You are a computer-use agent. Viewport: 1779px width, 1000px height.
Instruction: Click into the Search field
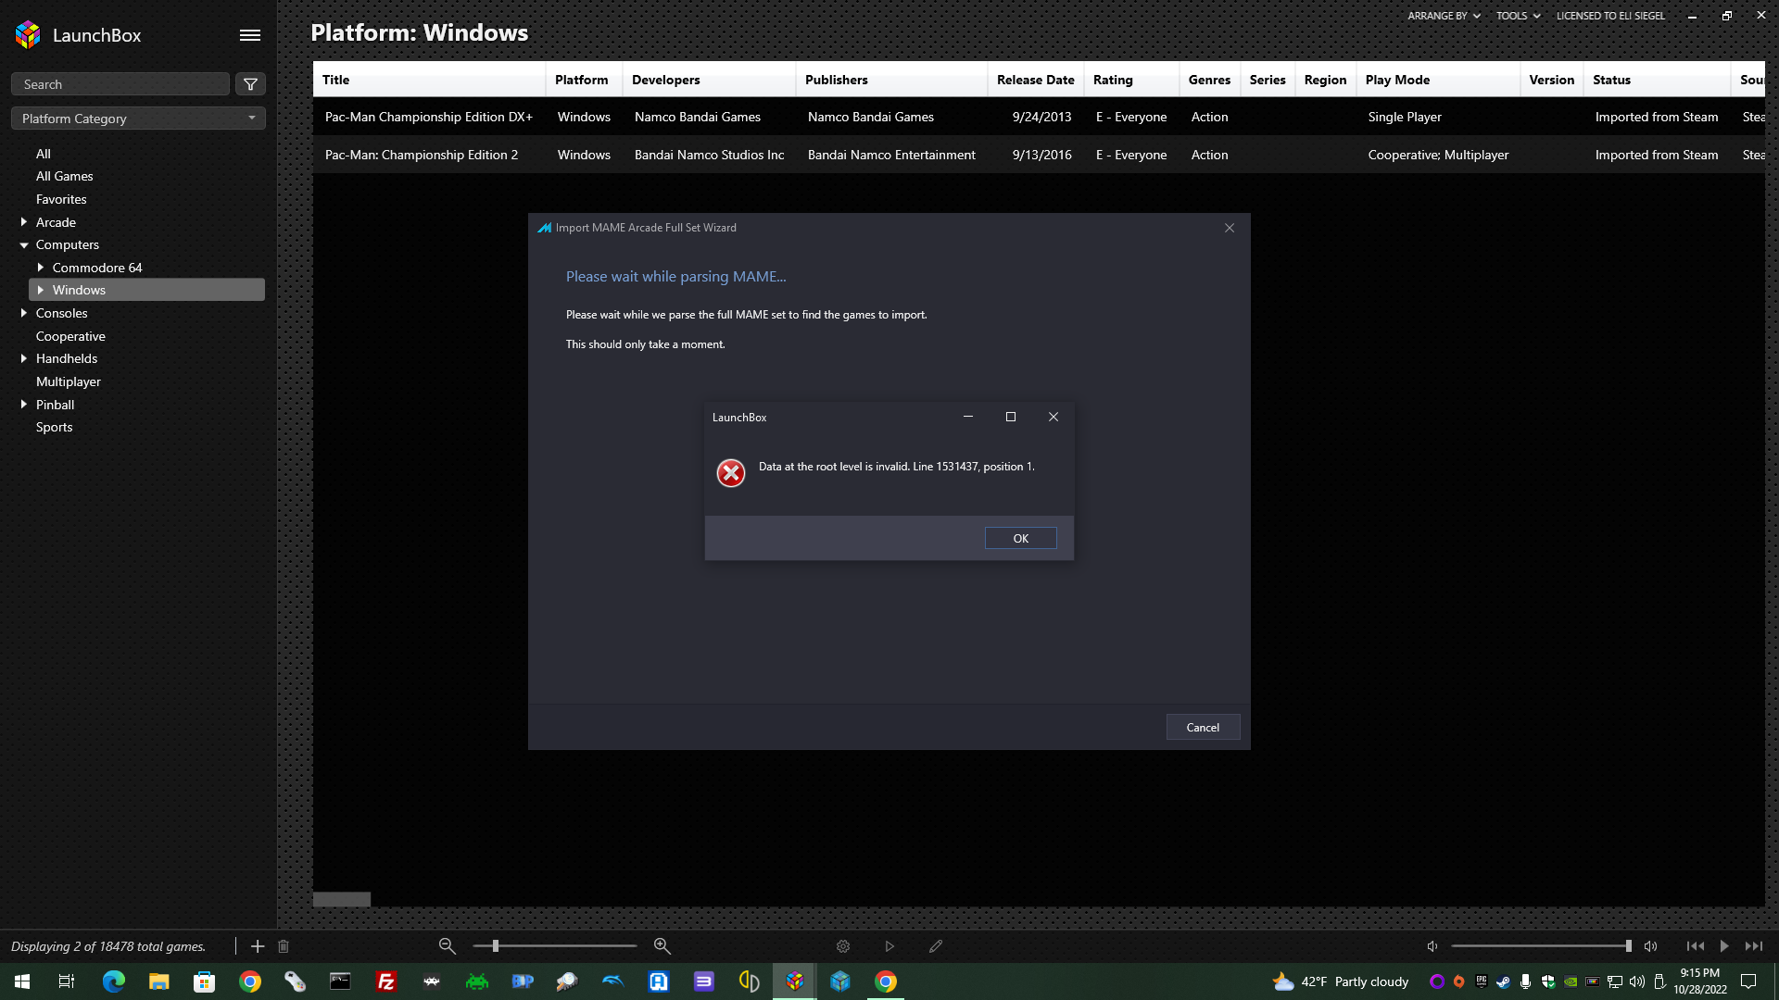(x=120, y=84)
